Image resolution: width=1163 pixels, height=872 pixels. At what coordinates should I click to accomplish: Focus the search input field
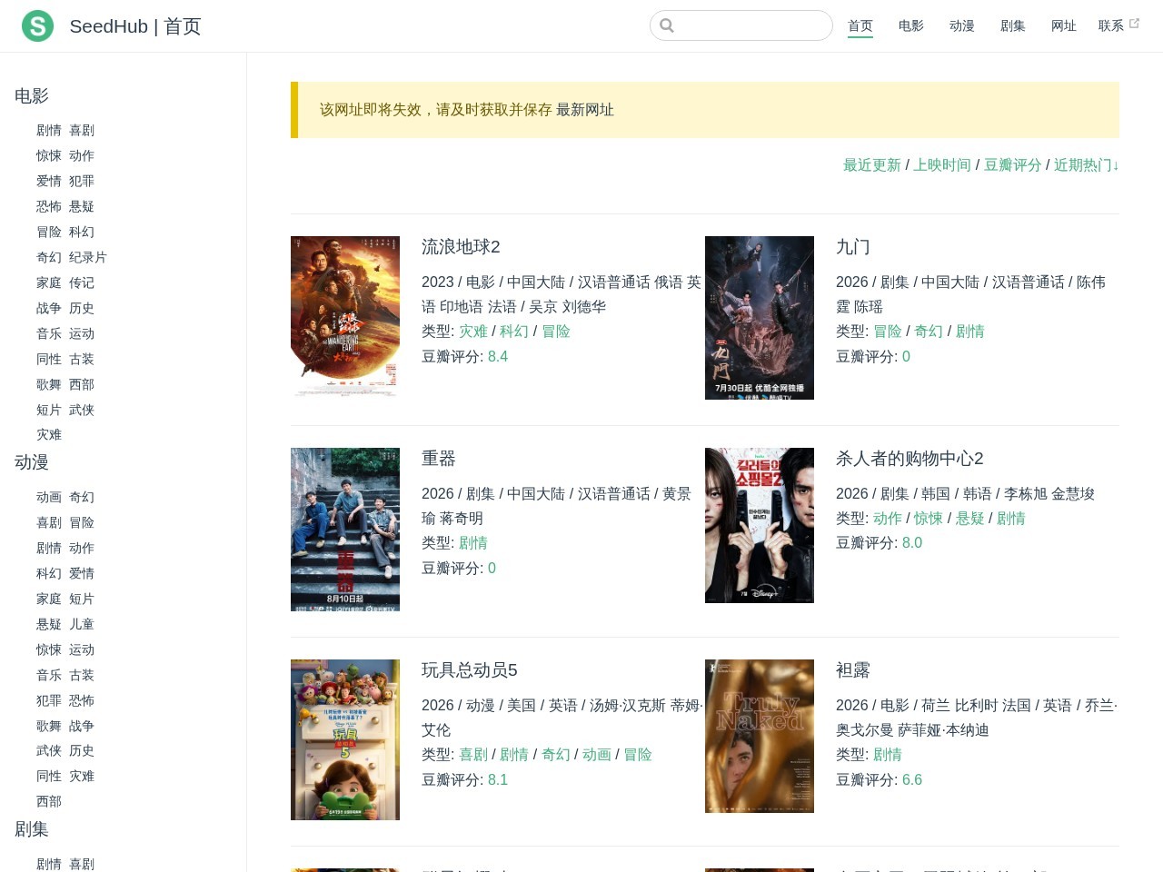[741, 25]
